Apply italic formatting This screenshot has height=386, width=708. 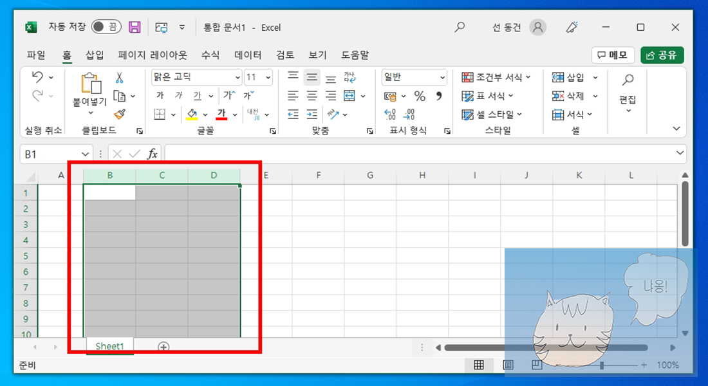179,95
